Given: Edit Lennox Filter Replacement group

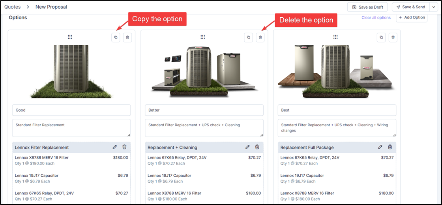Looking at the screenshot, I should tap(115, 147).
